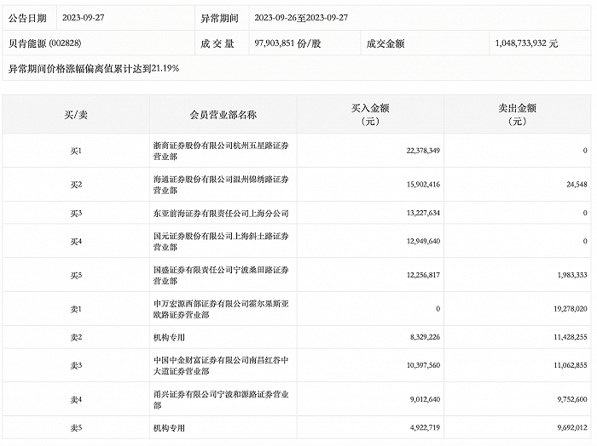Select the 买5 row label

[x=76, y=276]
